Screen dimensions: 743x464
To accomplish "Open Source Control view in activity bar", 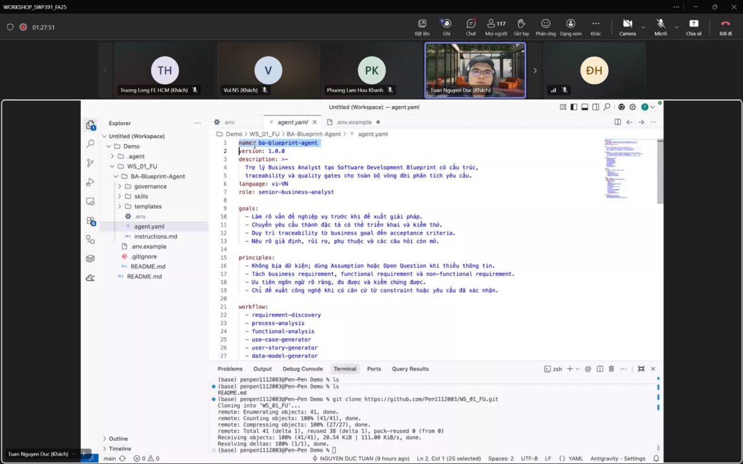I will 91,163.
